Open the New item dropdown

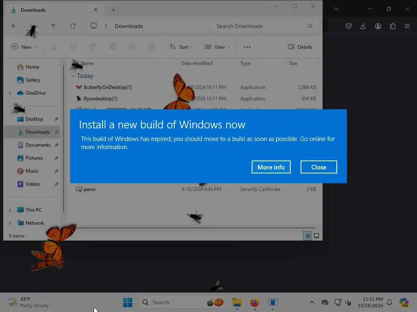24,47
